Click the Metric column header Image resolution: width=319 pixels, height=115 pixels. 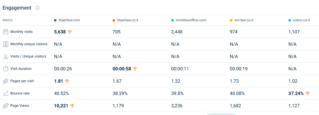click(8, 20)
